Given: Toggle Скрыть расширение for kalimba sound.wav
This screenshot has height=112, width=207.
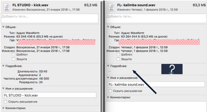Looking at the screenshot, I should tap(110, 91).
